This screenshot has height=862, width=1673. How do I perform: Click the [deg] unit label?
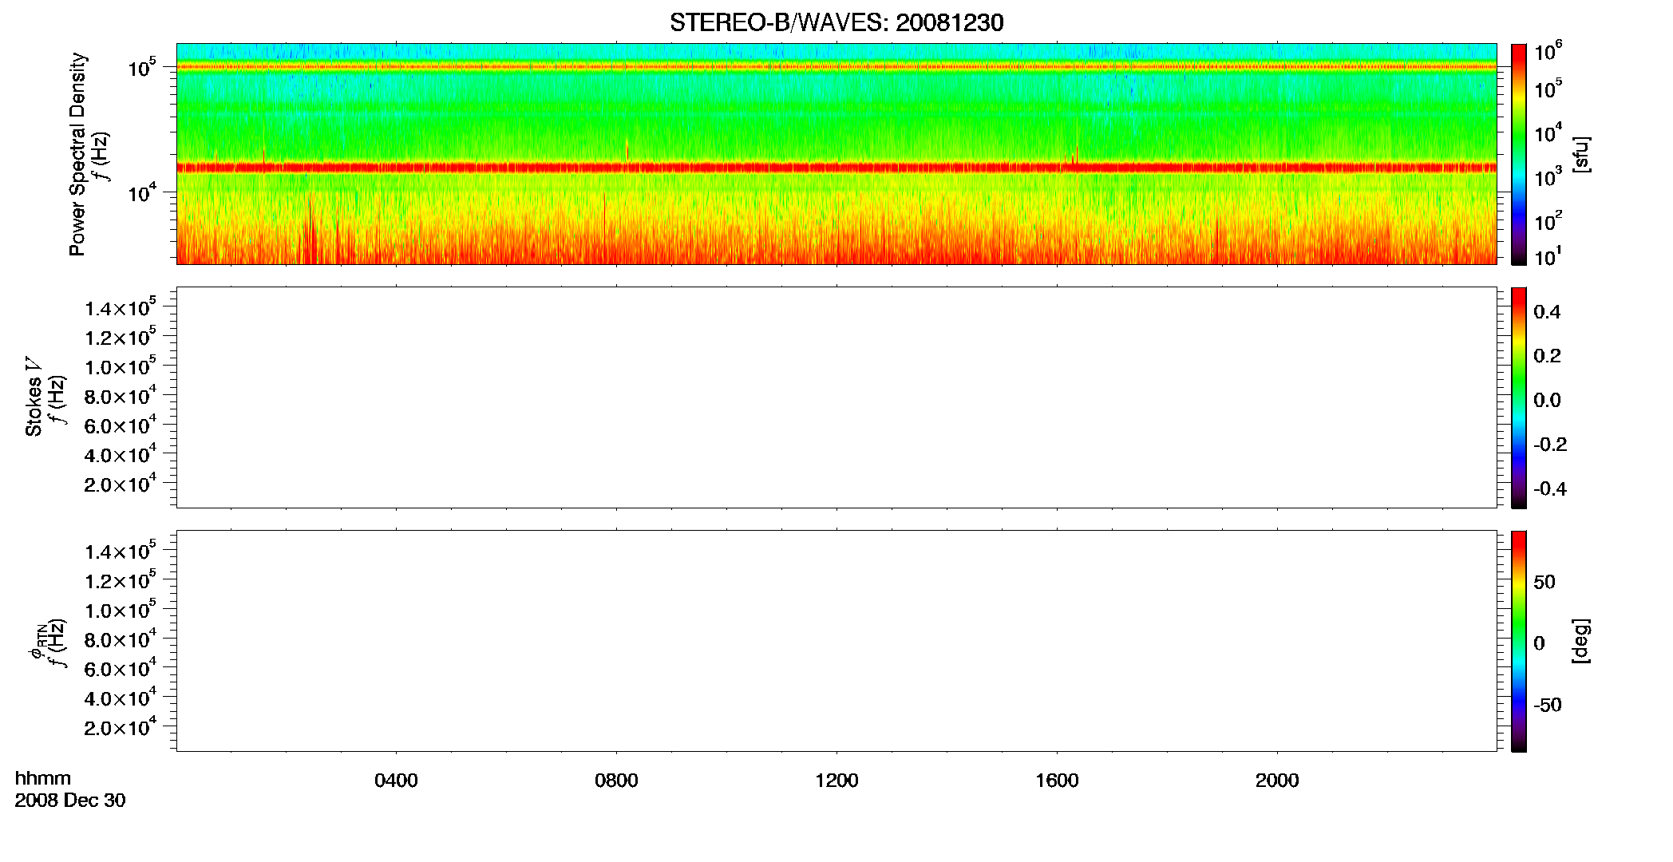(1581, 641)
